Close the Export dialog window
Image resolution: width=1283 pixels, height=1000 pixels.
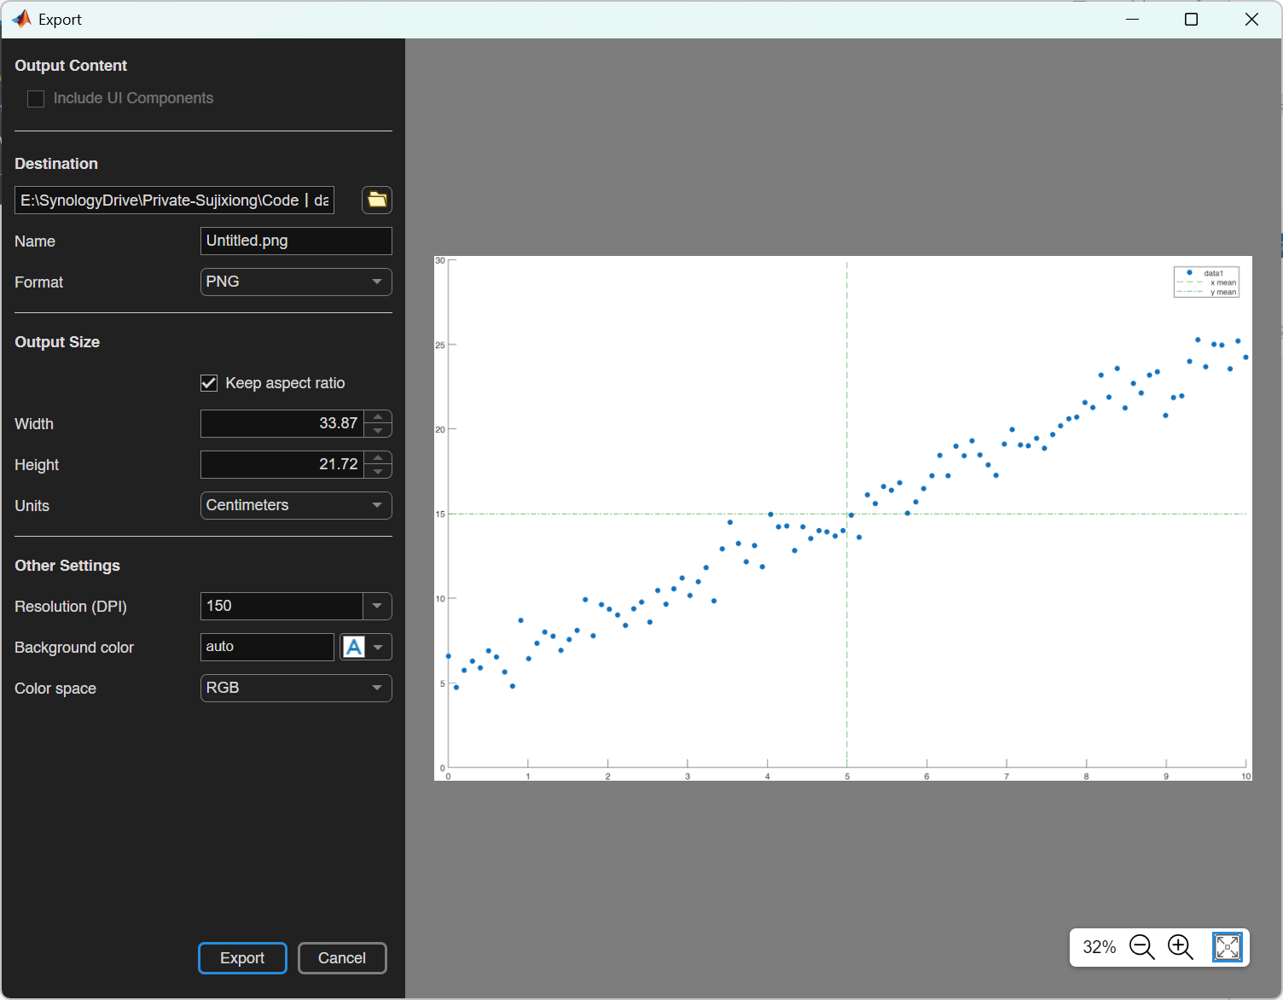click(x=1251, y=19)
